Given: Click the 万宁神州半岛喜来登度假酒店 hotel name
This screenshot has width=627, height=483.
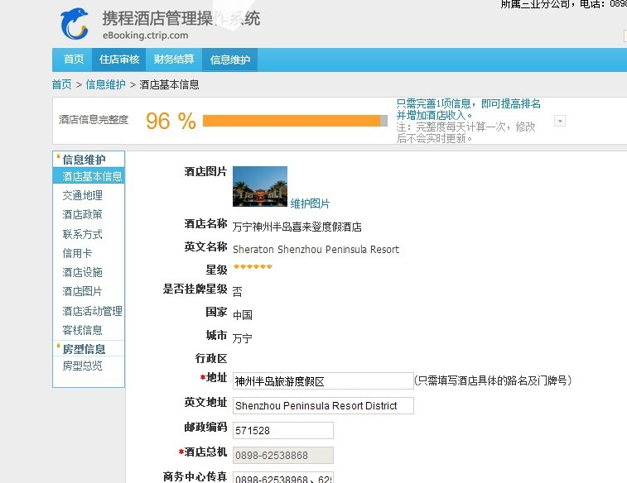Looking at the screenshot, I should pos(297,227).
